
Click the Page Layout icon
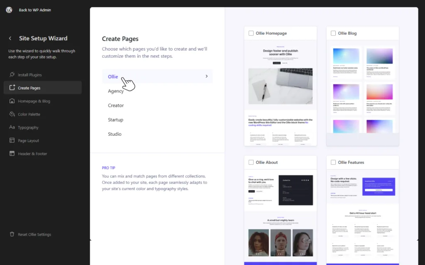[12, 141]
